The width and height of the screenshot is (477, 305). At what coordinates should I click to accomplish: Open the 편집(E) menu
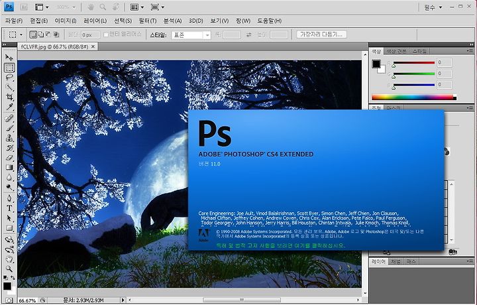pos(38,21)
